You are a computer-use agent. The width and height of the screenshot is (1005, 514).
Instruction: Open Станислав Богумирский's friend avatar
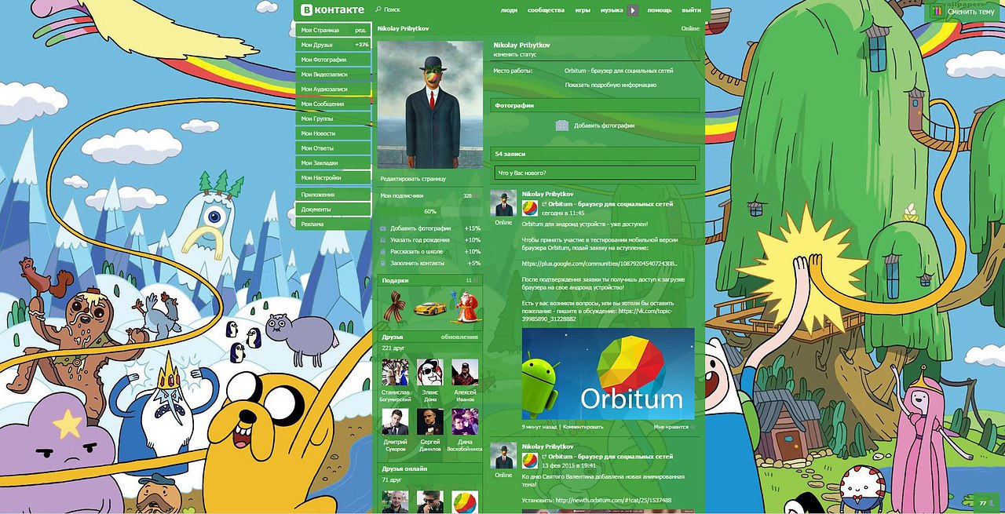395,372
